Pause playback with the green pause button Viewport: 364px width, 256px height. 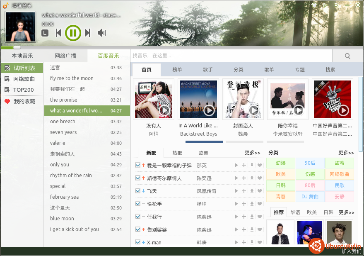[x=73, y=33]
